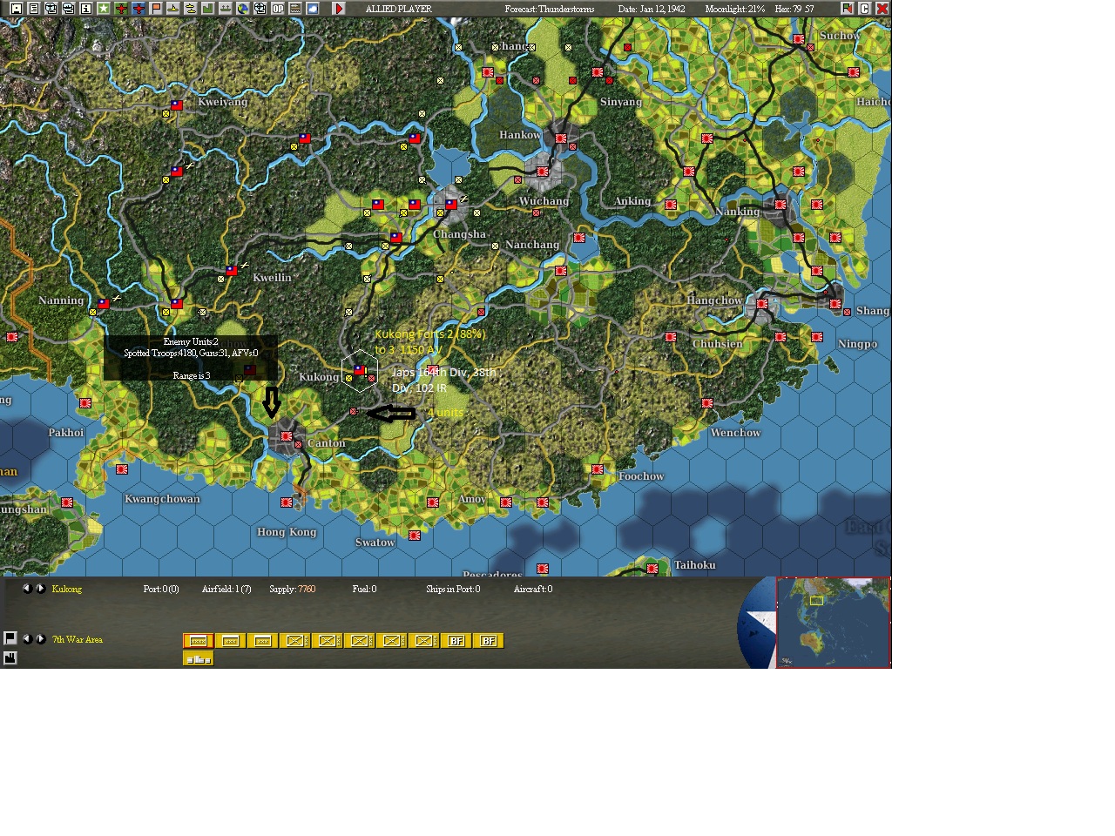Click the white star on green toolbar icon
This screenshot has width=1115, height=836.
click(x=104, y=9)
